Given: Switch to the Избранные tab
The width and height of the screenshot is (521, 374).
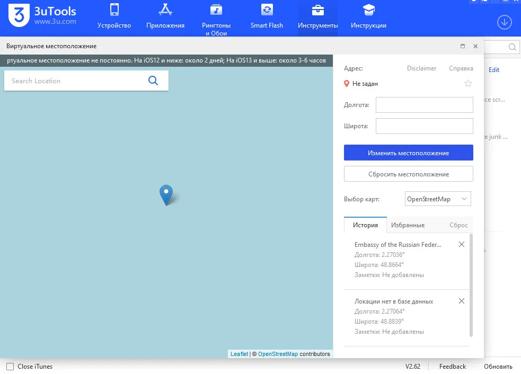Looking at the screenshot, I should (x=408, y=225).
